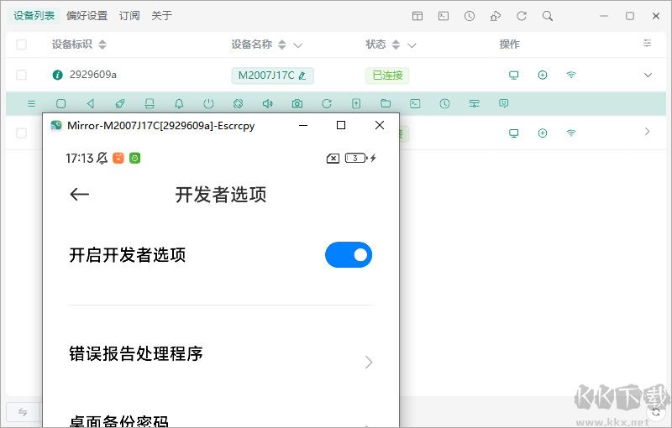Start mirroring for device 2929609a
Image resolution: width=672 pixels, height=428 pixels.
pyautogui.click(x=513, y=76)
